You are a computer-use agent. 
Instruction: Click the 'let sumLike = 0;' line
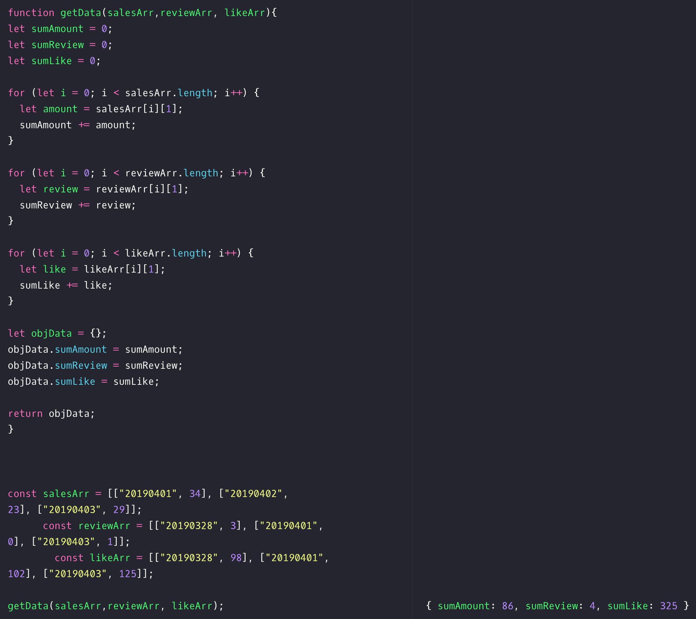tap(54, 61)
